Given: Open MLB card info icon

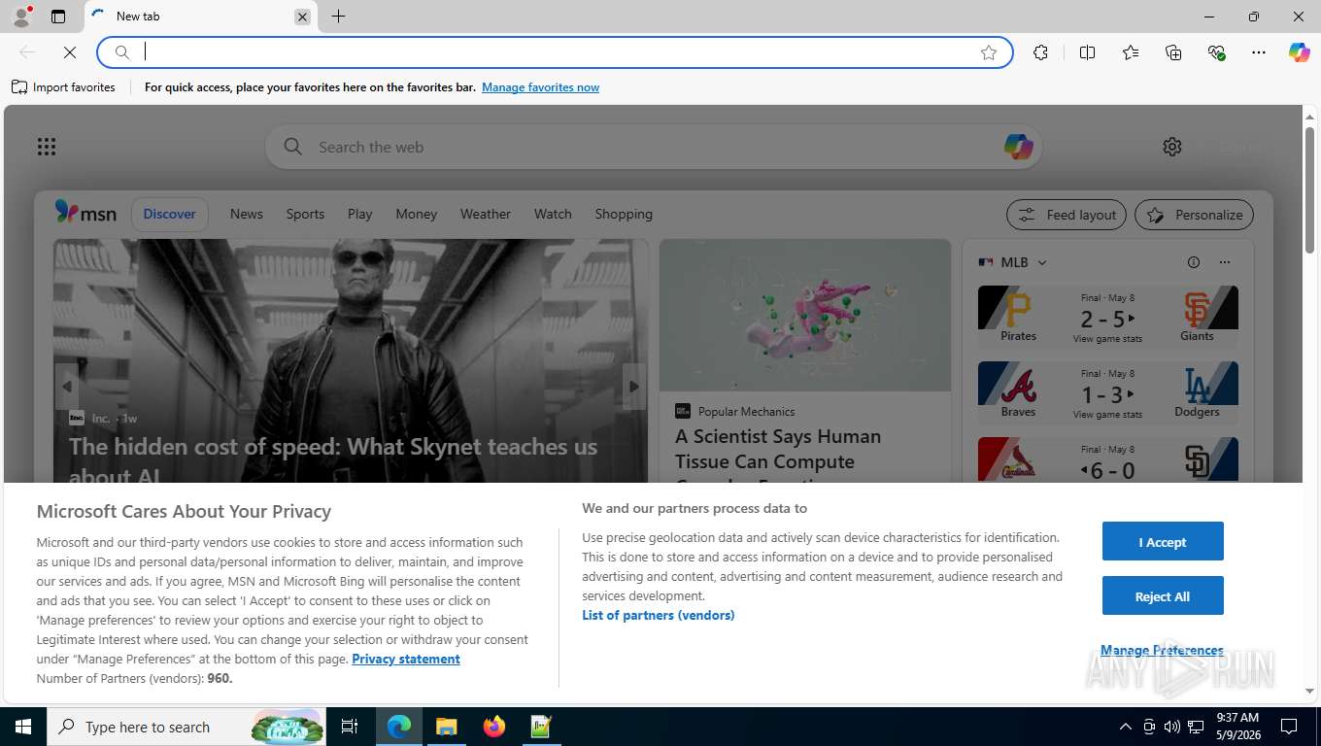Looking at the screenshot, I should tap(1194, 262).
